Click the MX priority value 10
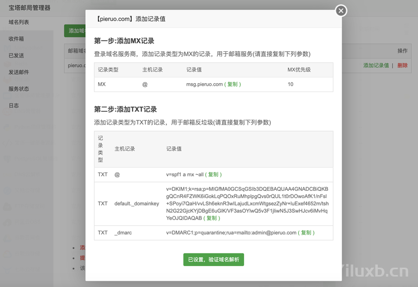Viewport: 418px width, 287px height. click(x=291, y=84)
